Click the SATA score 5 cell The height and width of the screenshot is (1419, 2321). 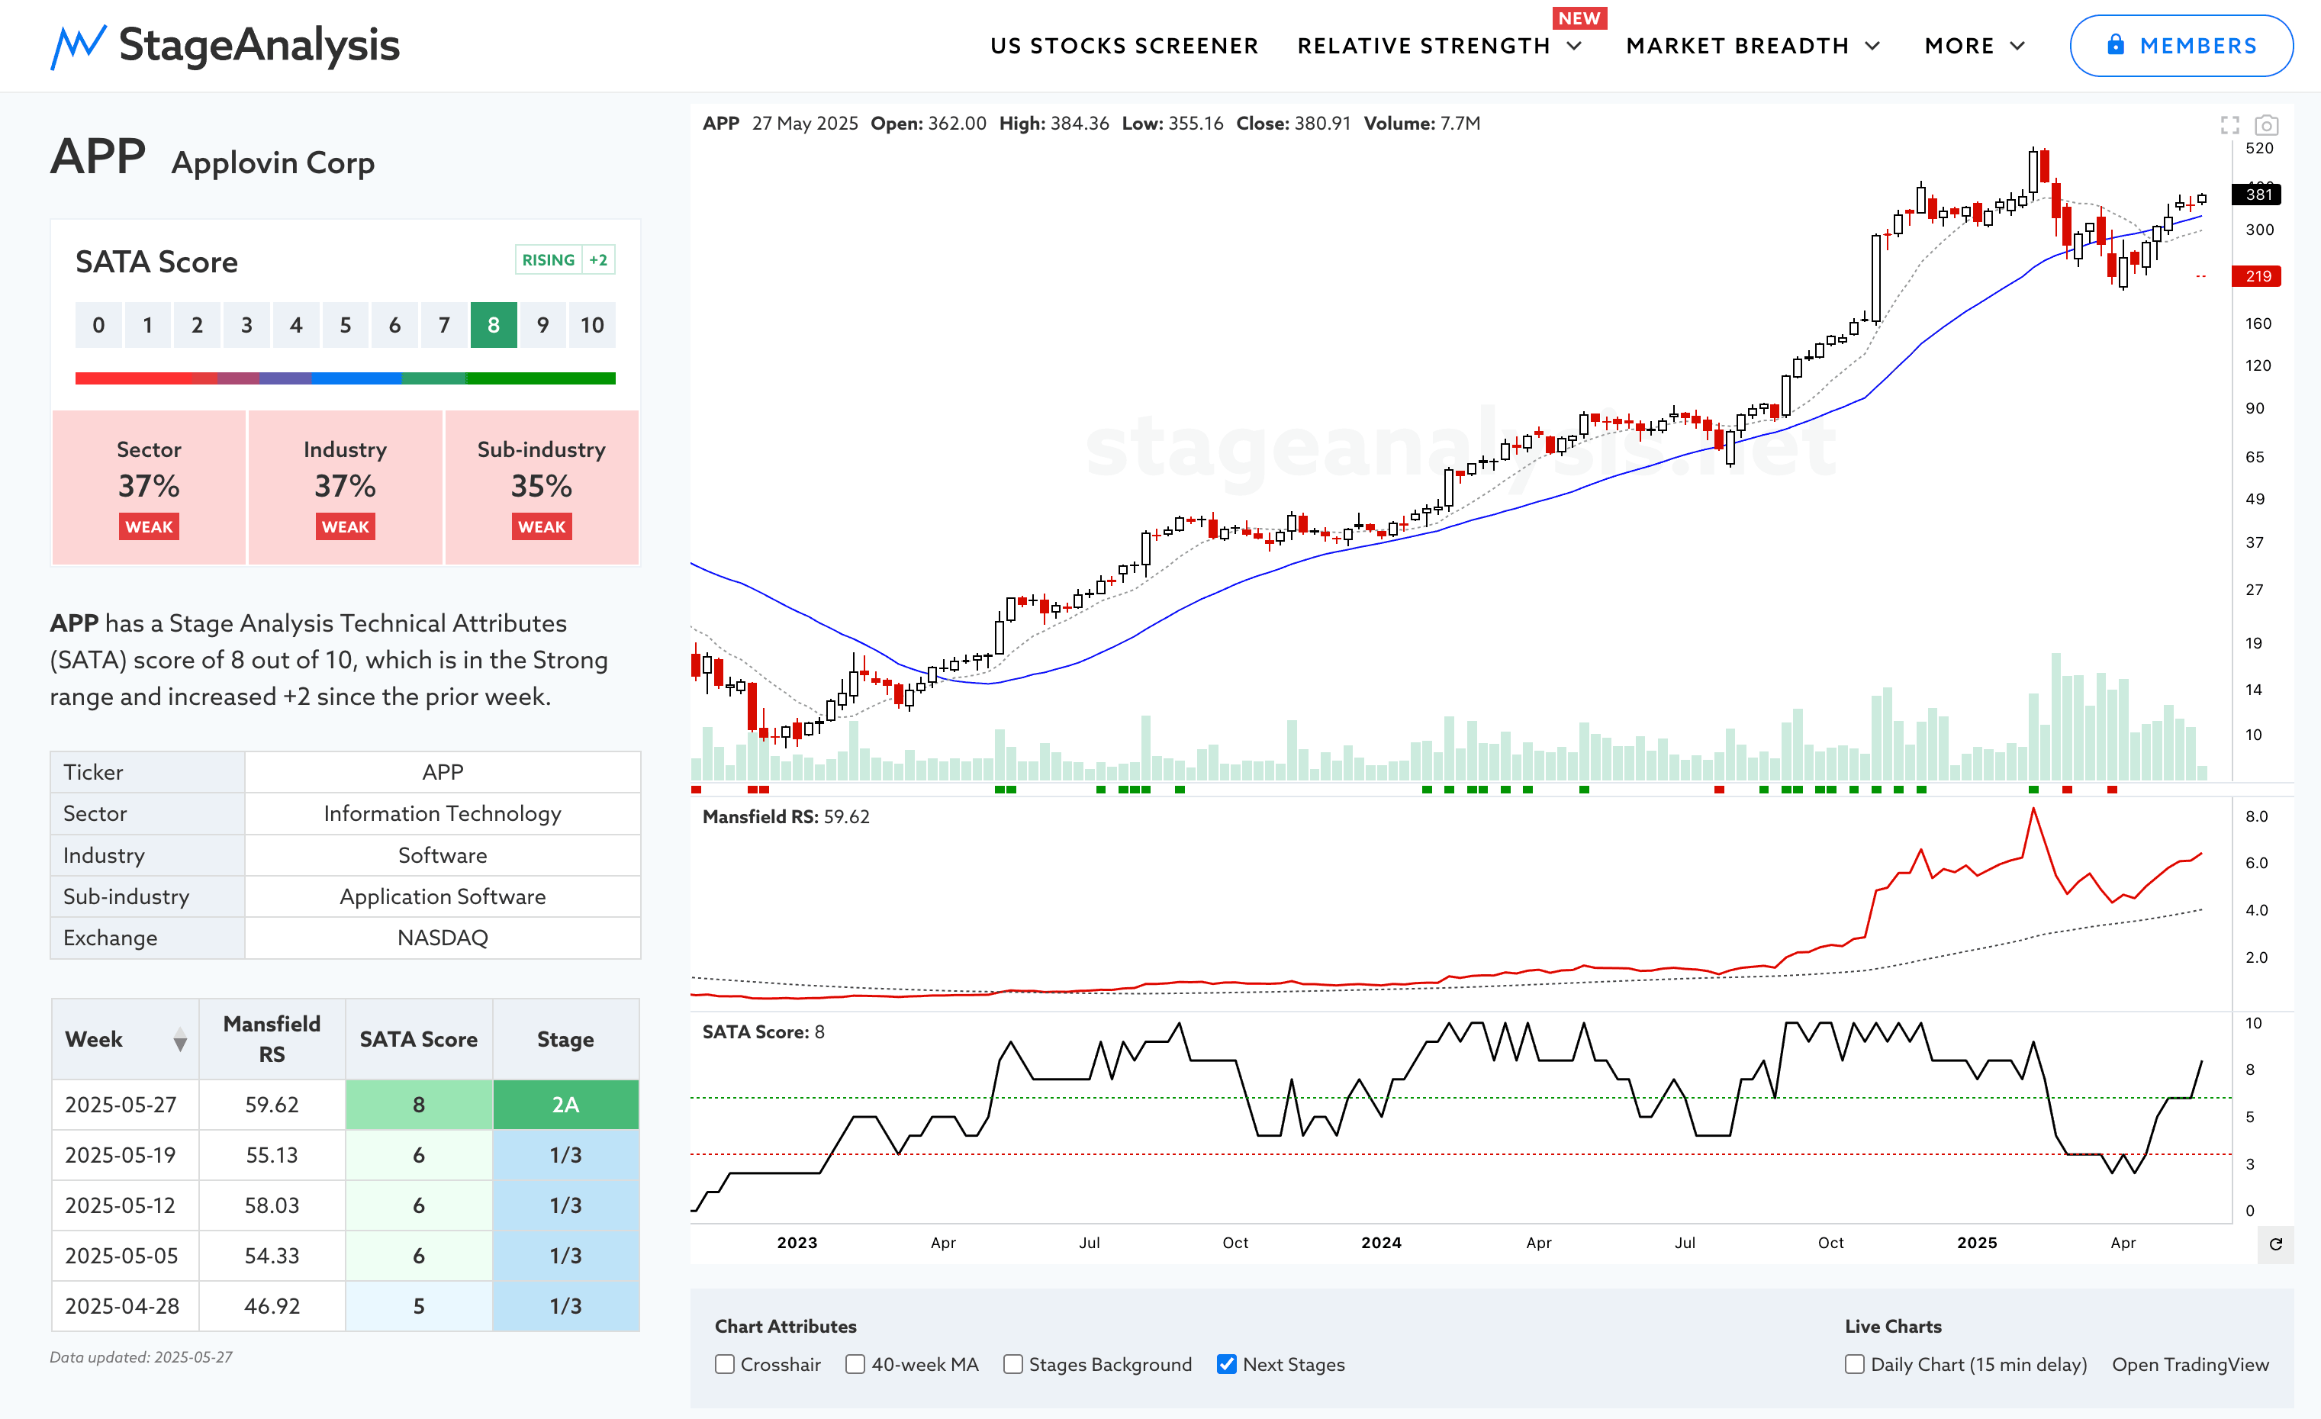(419, 1306)
